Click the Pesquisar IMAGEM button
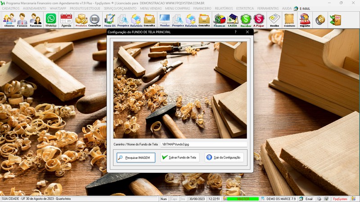The height and width of the screenshot is (202, 360). 136,158
